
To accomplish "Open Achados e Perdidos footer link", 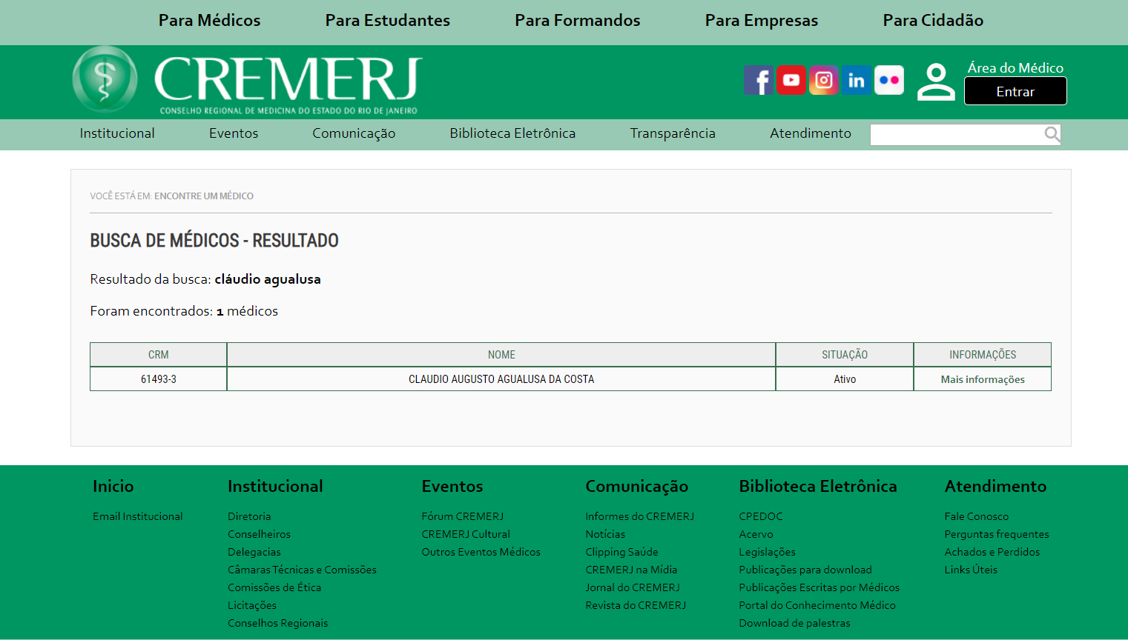I will click(x=992, y=552).
